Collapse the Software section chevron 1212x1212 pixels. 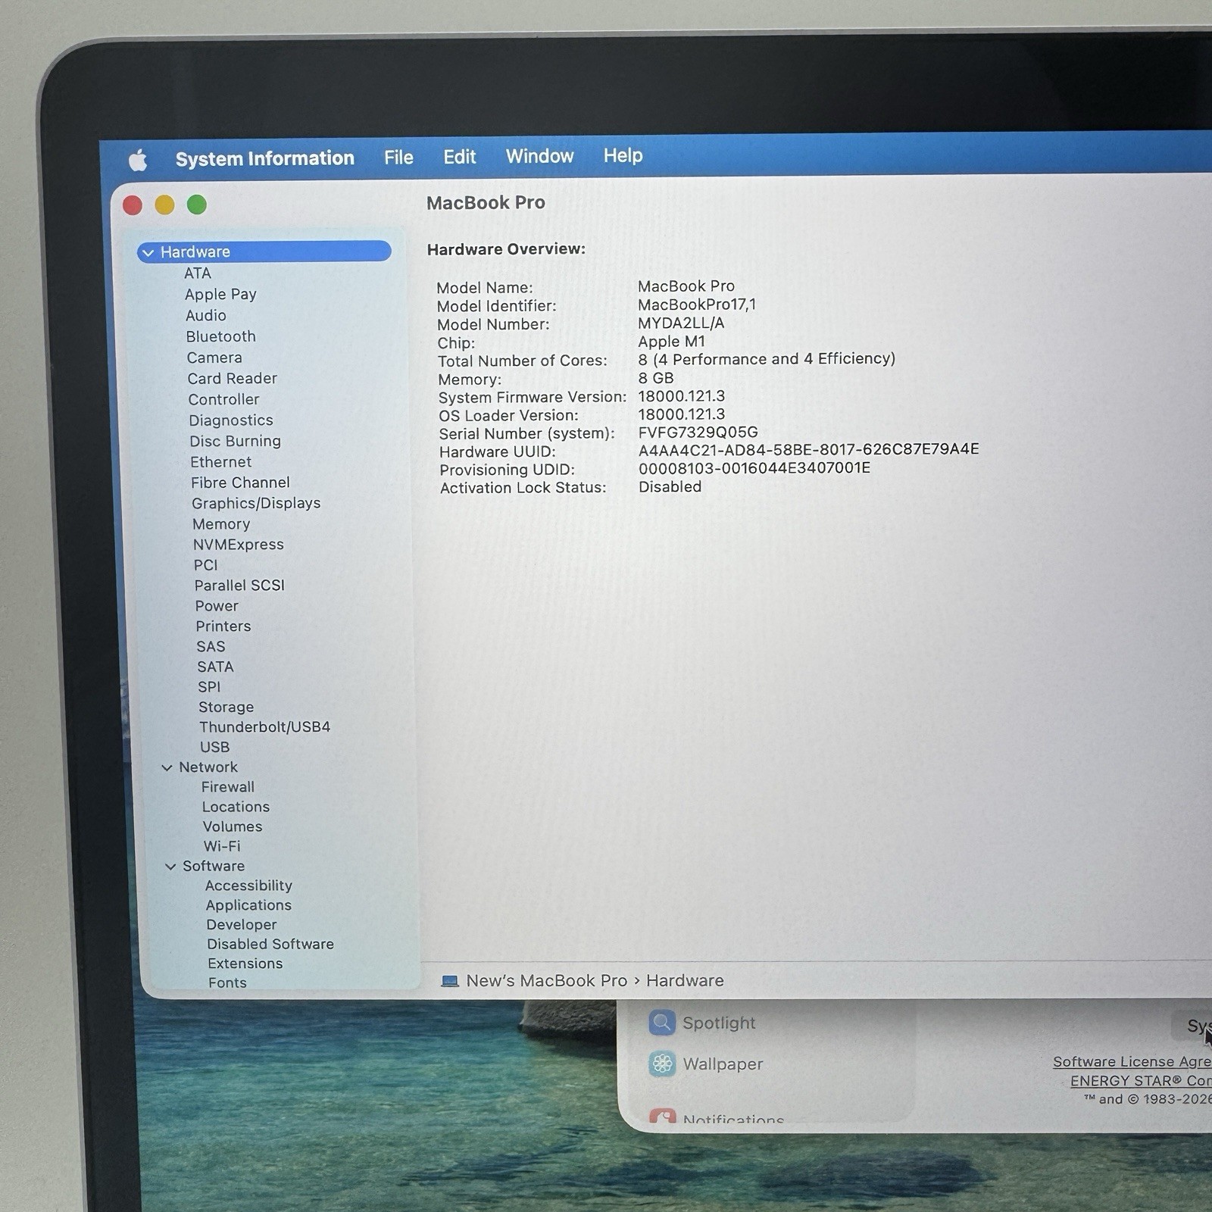click(170, 866)
